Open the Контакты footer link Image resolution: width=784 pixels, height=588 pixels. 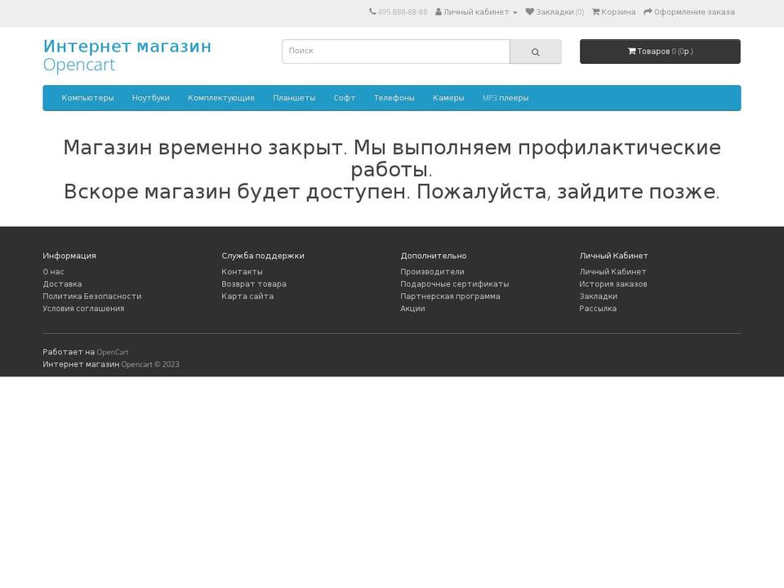242,271
